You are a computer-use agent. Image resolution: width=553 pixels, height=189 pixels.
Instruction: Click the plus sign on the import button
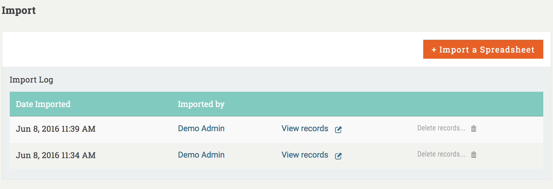coord(434,50)
